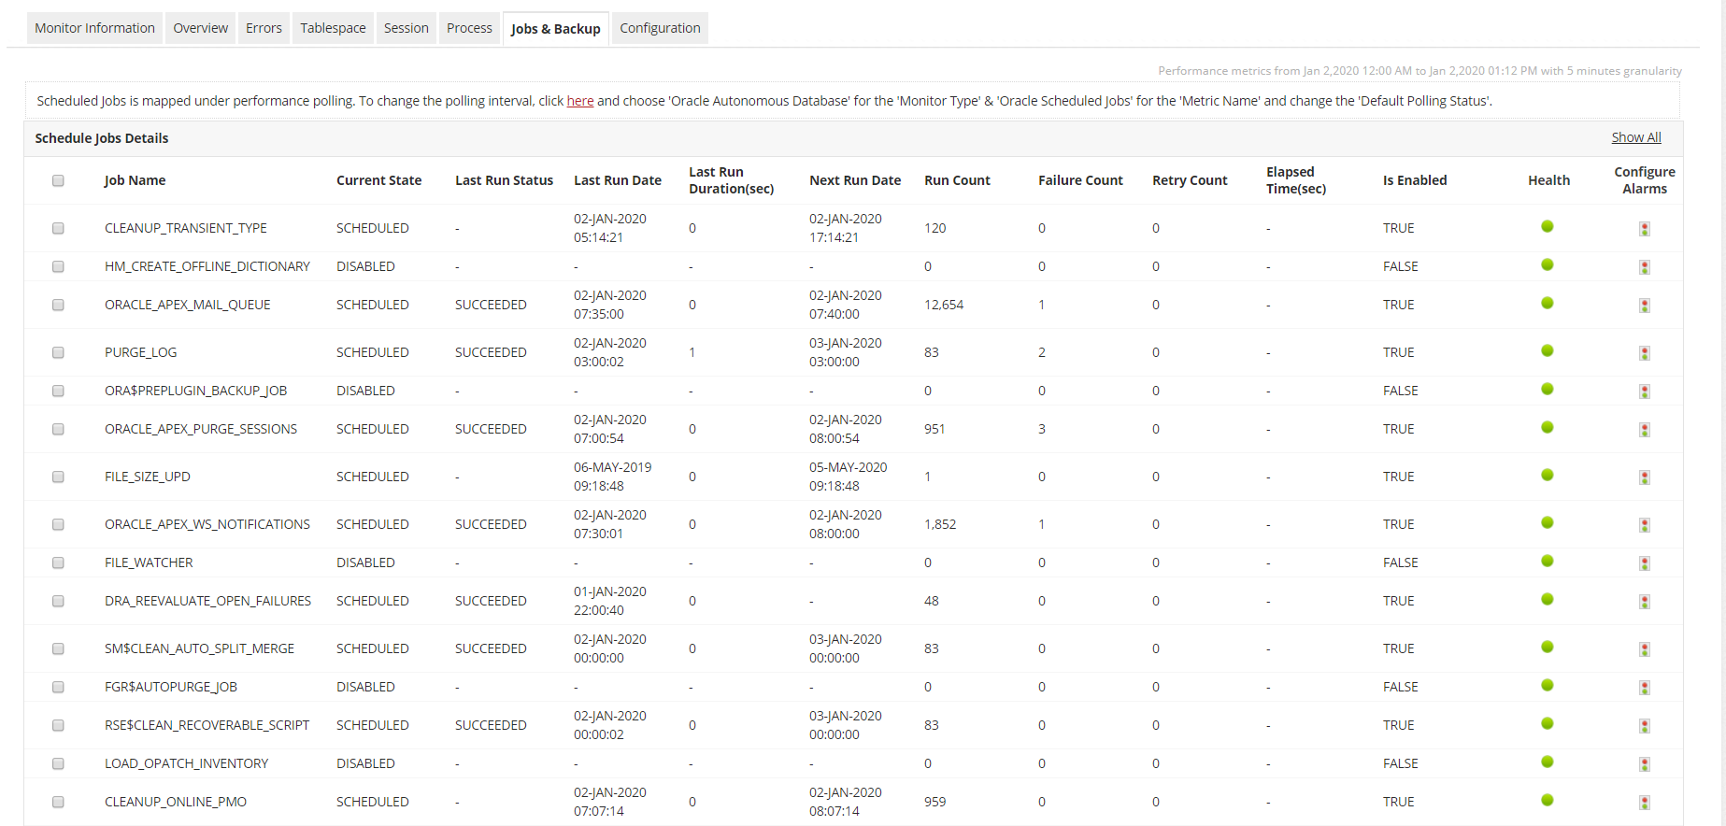
Task: Open the Configuration tab
Action: [660, 28]
